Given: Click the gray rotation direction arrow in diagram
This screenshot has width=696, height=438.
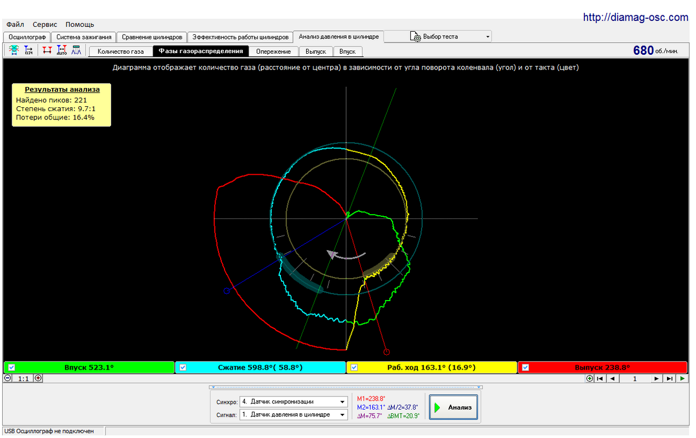Looking at the screenshot, I should pyautogui.click(x=346, y=255).
